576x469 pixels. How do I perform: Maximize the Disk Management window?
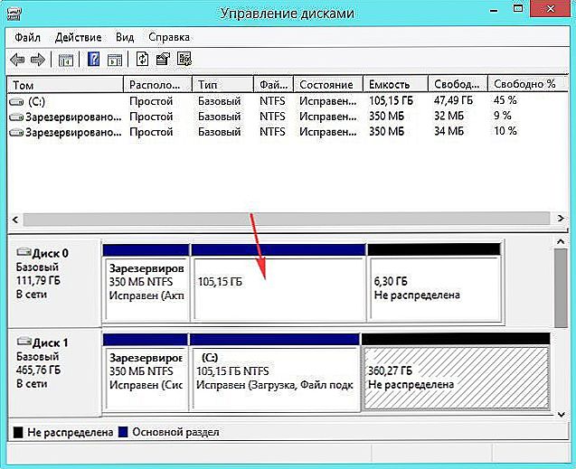pos(518,9)
